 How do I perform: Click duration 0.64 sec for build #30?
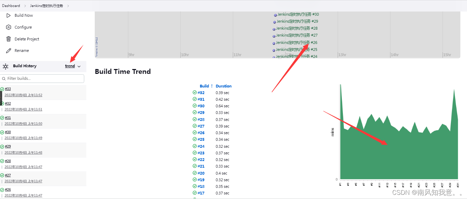222,106
